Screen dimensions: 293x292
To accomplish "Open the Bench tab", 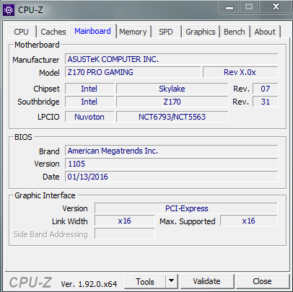I will [x=235, y=32].
